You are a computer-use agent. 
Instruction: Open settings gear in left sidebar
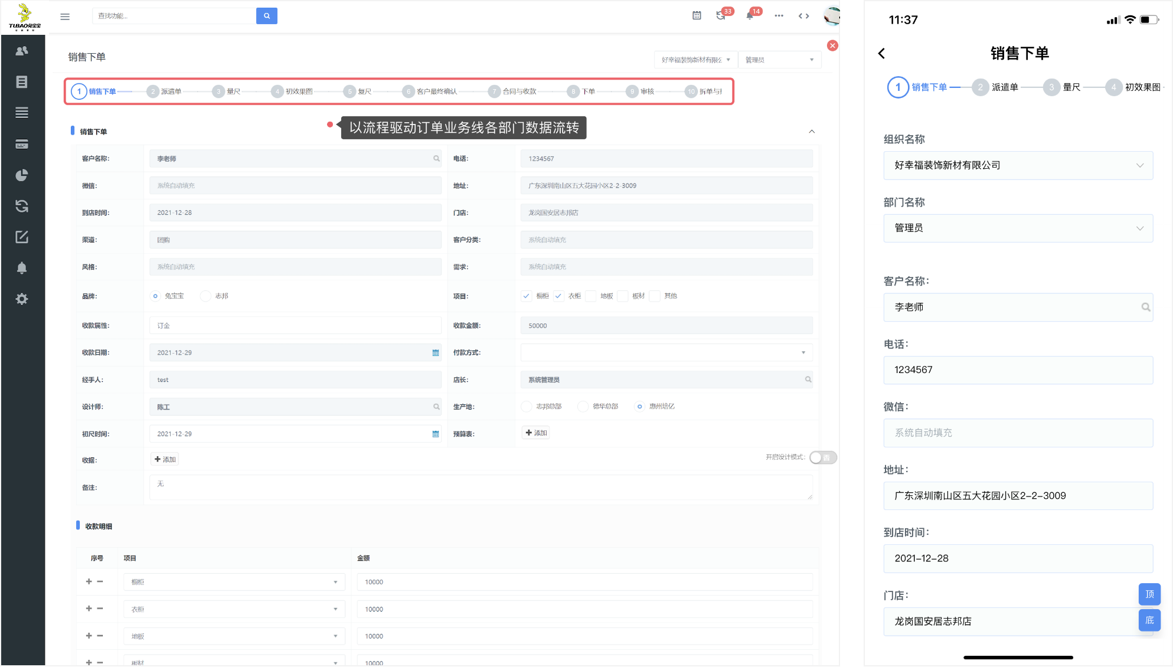pyautogui.click(x=22, y=299)
